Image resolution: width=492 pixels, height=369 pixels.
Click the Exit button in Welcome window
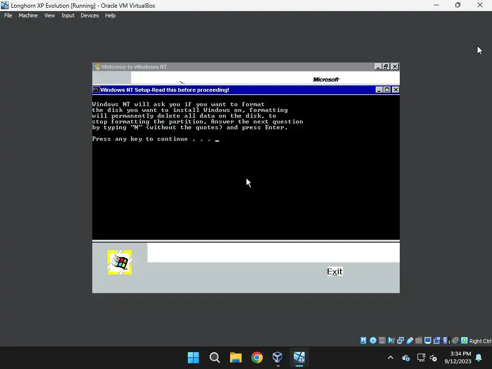coord(335,271)
